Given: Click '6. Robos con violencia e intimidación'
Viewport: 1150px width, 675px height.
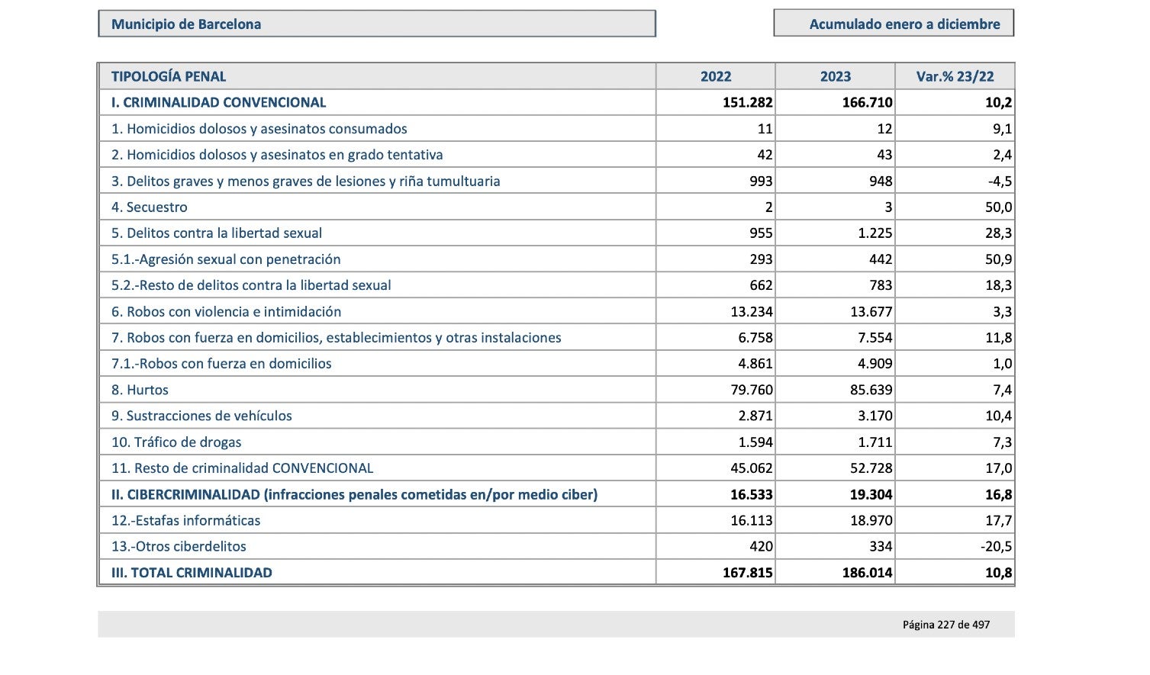Looking at the screenshot, I should point(227,311).
